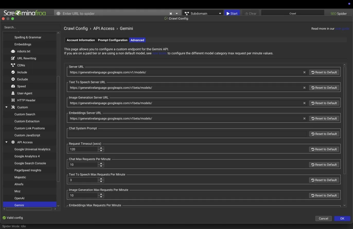Clear the Text To Speech Server URL

(304, 88)
